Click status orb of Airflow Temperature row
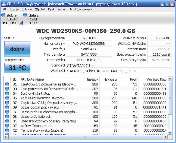This screenshot has height=143, width=176. click(x=7, y=126)
